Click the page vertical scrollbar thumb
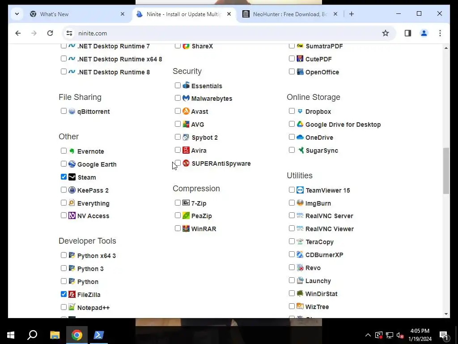The image size is (458, 344). pos(446,171)
